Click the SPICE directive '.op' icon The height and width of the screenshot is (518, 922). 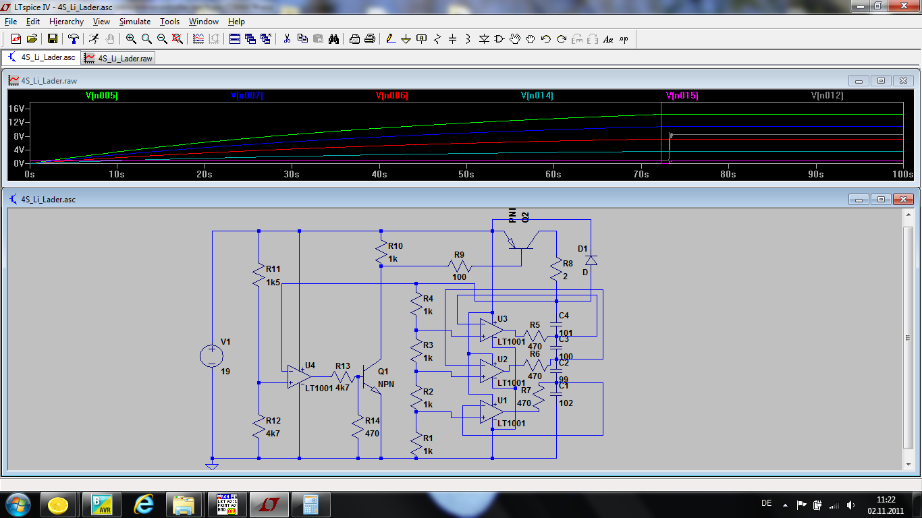(624, 39)
